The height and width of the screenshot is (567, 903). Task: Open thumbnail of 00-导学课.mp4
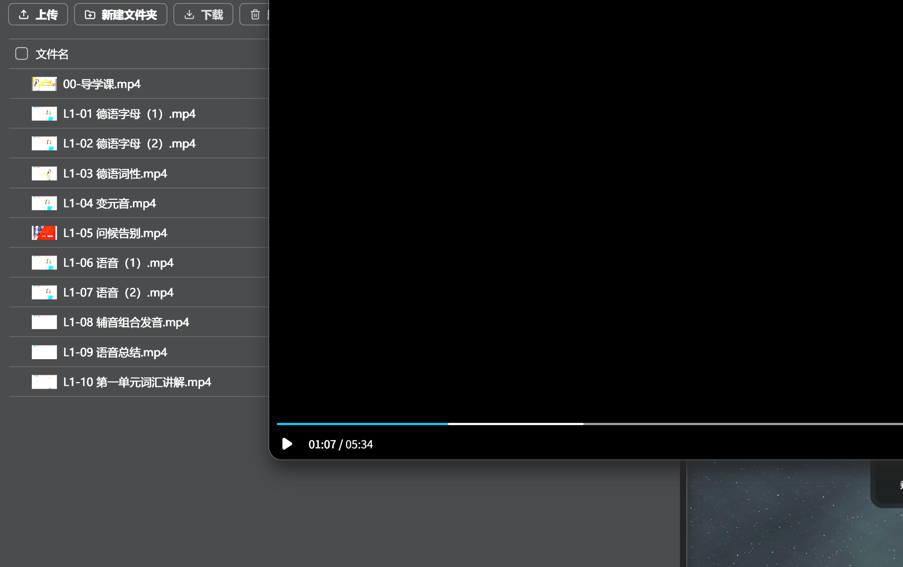click(x=44, y=84)
